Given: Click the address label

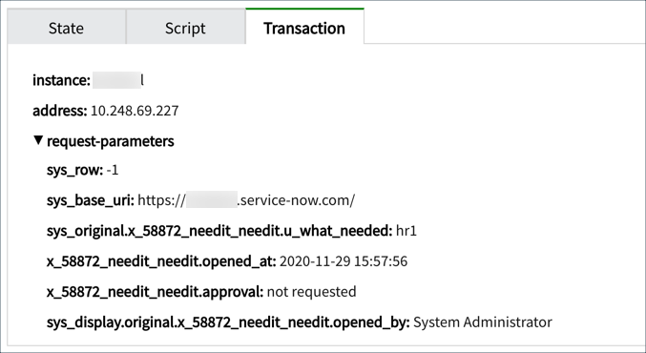Looking at the screenshot, I should 60,111.
